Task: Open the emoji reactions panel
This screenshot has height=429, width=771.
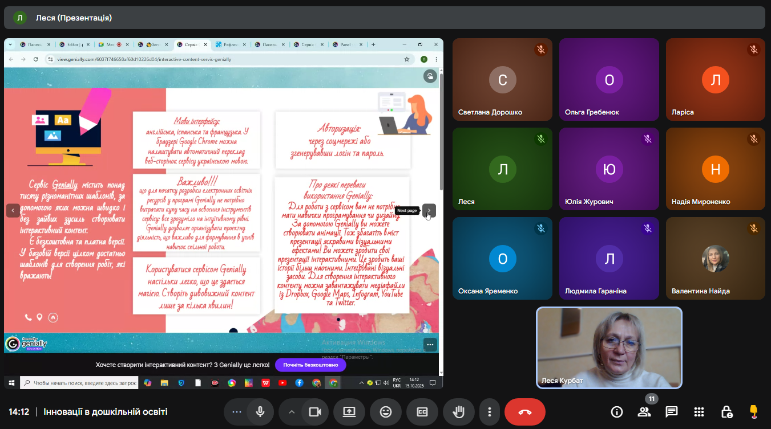Action: (386, 412)
